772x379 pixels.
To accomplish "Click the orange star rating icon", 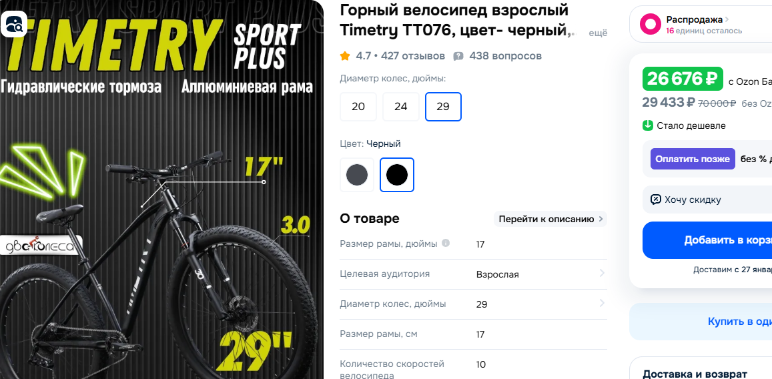I will coord(345,56).
